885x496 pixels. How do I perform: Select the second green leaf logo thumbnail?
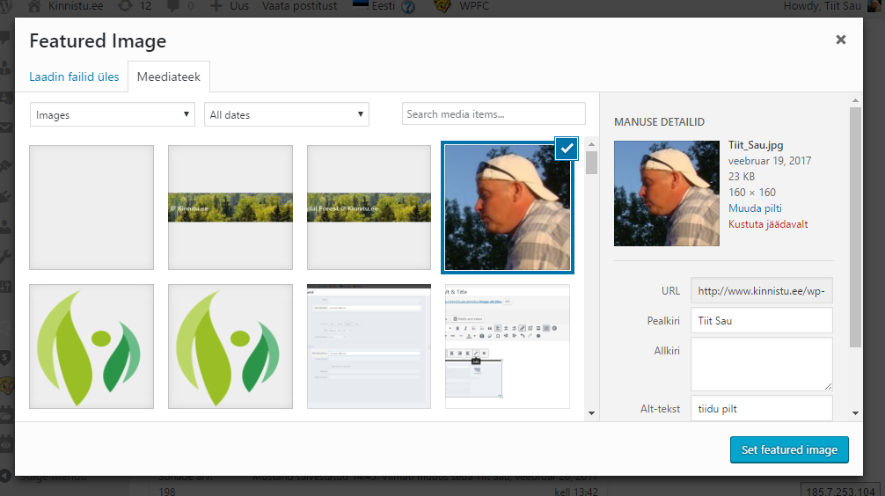click(230, 346)
